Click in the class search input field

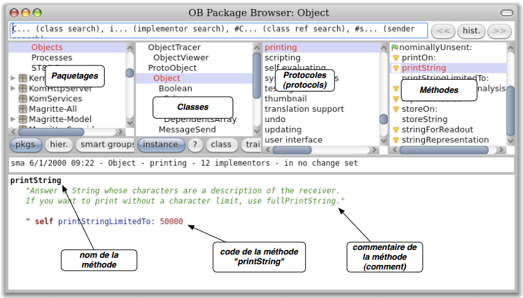click(x=218, y=31)
